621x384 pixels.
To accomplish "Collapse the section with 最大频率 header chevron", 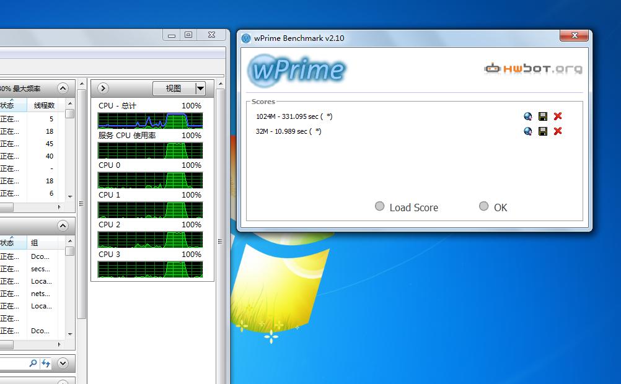I will click(x=63, y=89).
